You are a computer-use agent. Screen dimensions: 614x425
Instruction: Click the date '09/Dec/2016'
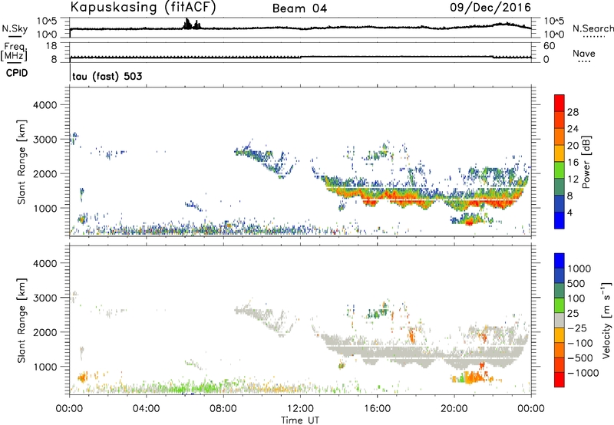(x=490, y=7)
